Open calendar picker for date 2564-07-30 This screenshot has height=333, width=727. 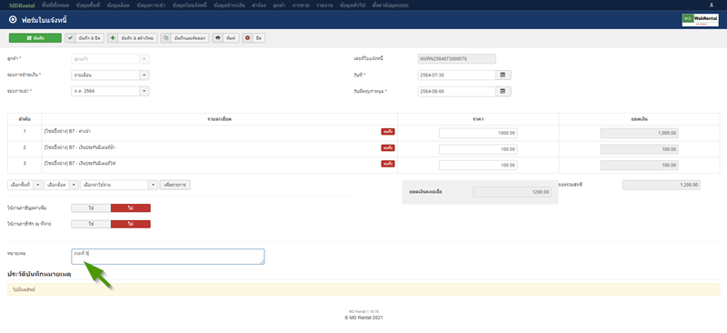503,75
